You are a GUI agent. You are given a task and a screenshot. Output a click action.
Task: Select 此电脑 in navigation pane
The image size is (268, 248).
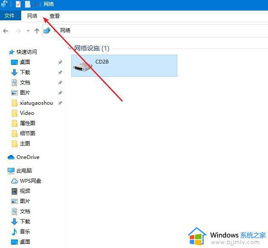[x=24, y=170]
